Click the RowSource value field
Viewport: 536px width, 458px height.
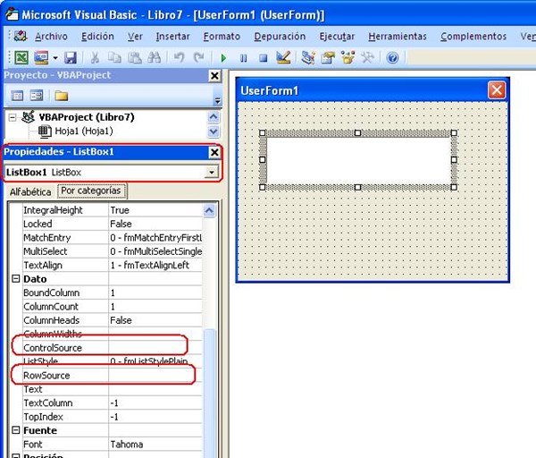click(155, 376)
